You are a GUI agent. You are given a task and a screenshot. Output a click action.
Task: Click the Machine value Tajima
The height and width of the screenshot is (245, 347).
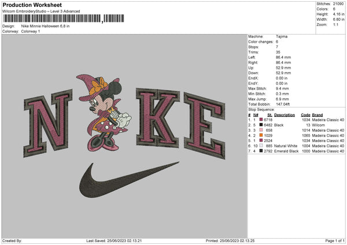282,36
